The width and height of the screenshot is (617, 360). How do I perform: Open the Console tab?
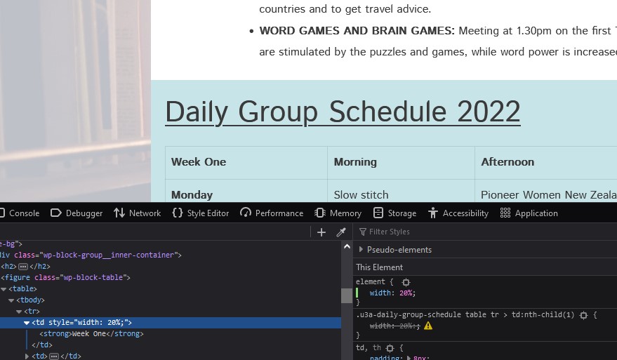(19, 213)
